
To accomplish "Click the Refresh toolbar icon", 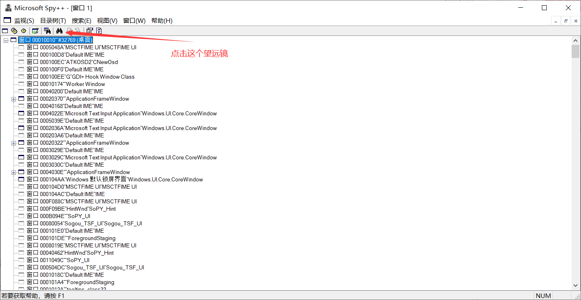I will click(x=99, y=31).
